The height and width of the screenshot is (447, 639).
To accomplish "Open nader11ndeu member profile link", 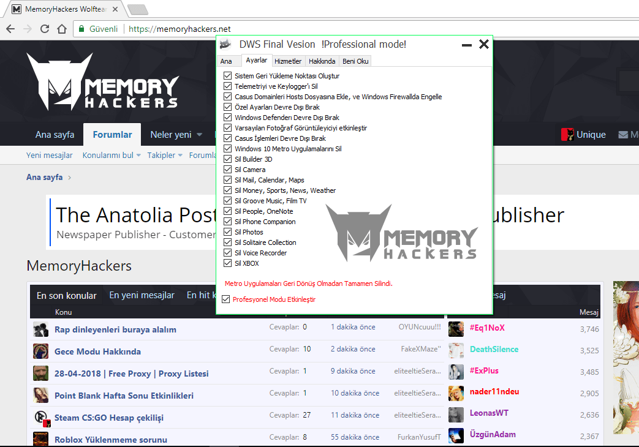I will (x=494, y=391).
